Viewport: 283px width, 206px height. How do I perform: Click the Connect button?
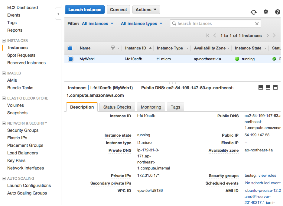[119, 10]
